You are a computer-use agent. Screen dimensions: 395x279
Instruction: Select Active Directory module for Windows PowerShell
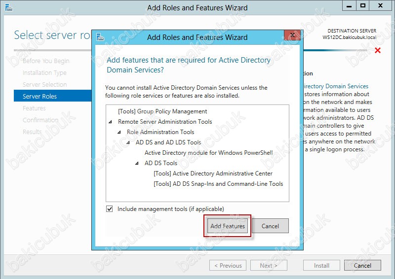pyautogui.click(x=208, y=153)
